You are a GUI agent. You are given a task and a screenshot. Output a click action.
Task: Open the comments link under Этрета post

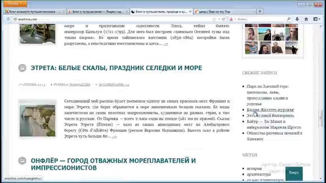point(114,85)
